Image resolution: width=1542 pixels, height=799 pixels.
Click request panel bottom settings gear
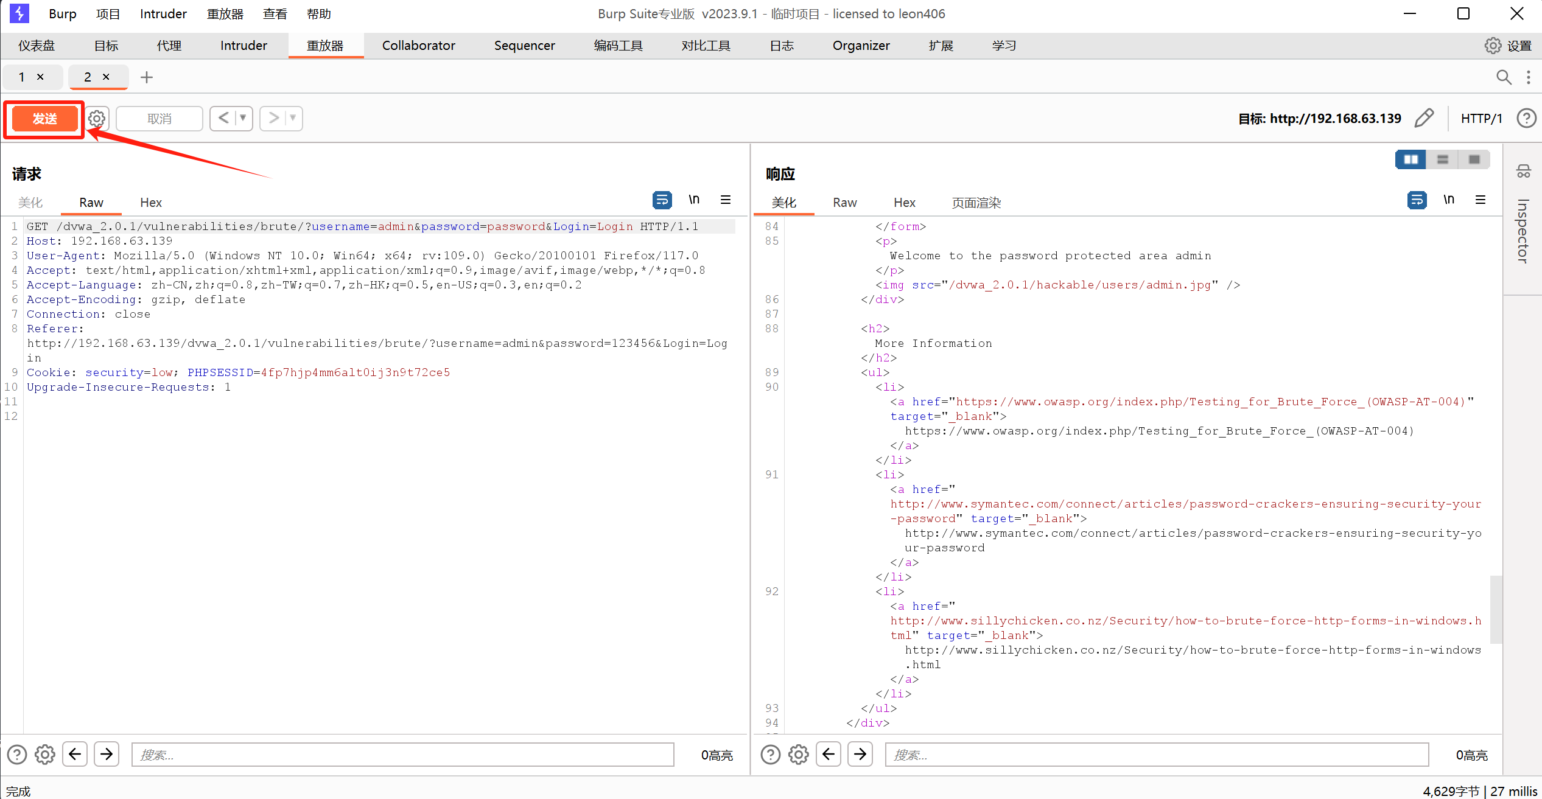44,755
